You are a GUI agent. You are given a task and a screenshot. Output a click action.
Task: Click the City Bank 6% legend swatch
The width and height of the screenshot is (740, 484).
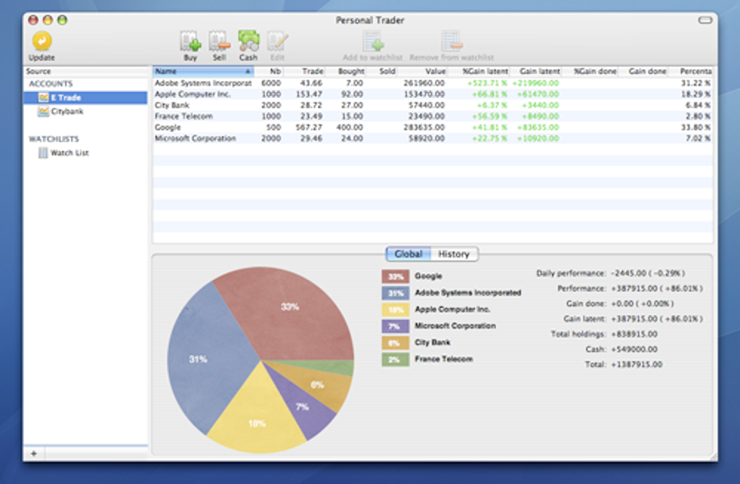point(395,343)
